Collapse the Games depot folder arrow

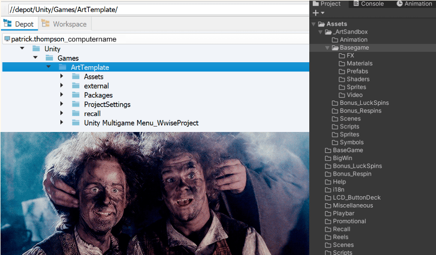35,57
